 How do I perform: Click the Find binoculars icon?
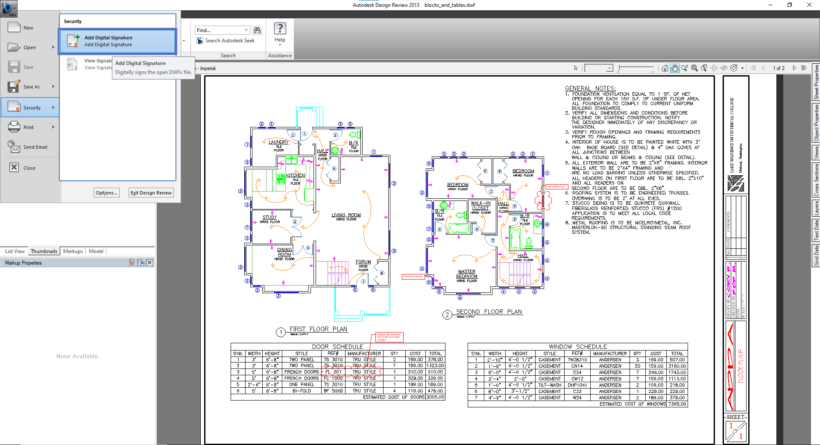(257, 30)
